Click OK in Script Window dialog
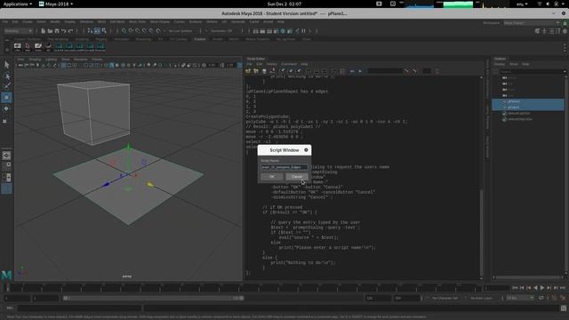Screen dimensions: 569x320 click(x=272, y=177)
